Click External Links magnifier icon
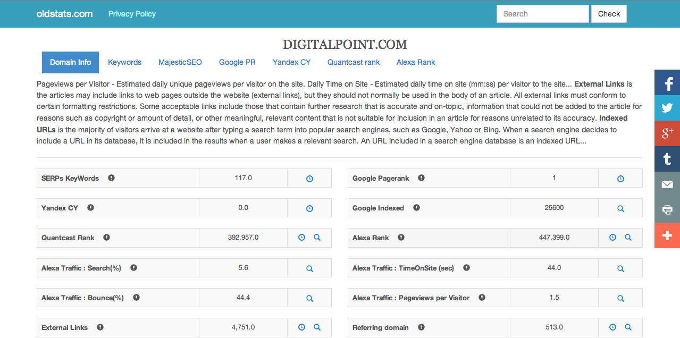 pyautogui.click(x=317, y=327)
